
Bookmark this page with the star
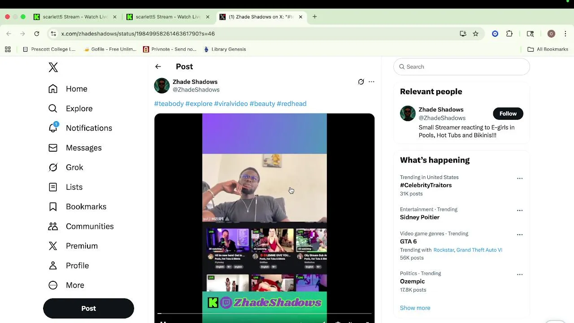pyautogui.click(x=475, y=34)
